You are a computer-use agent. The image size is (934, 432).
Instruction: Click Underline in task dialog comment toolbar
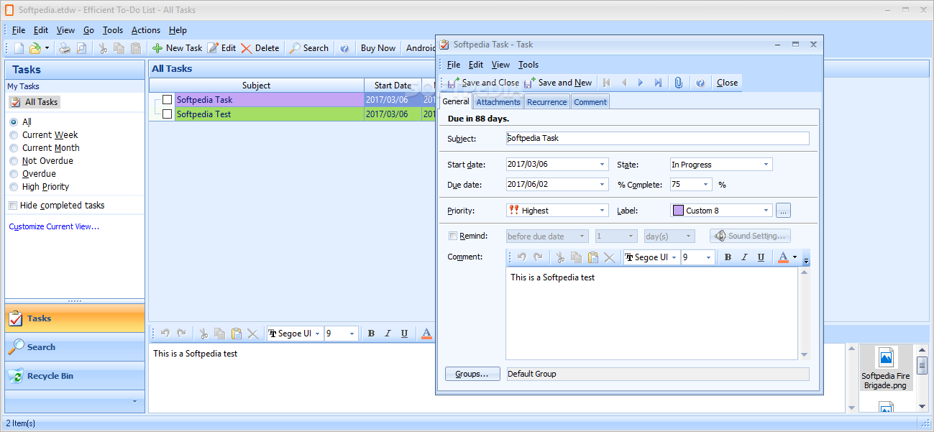tap(761, 257)
